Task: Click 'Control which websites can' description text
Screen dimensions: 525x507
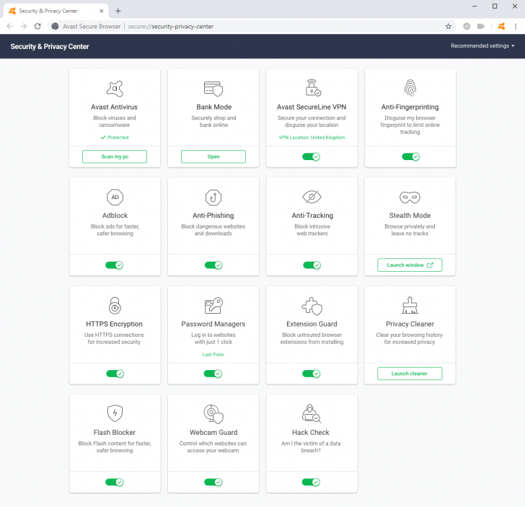Action: (213, 444)
